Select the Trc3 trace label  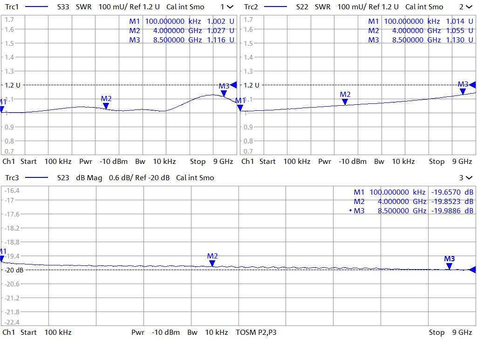point(12,177)
